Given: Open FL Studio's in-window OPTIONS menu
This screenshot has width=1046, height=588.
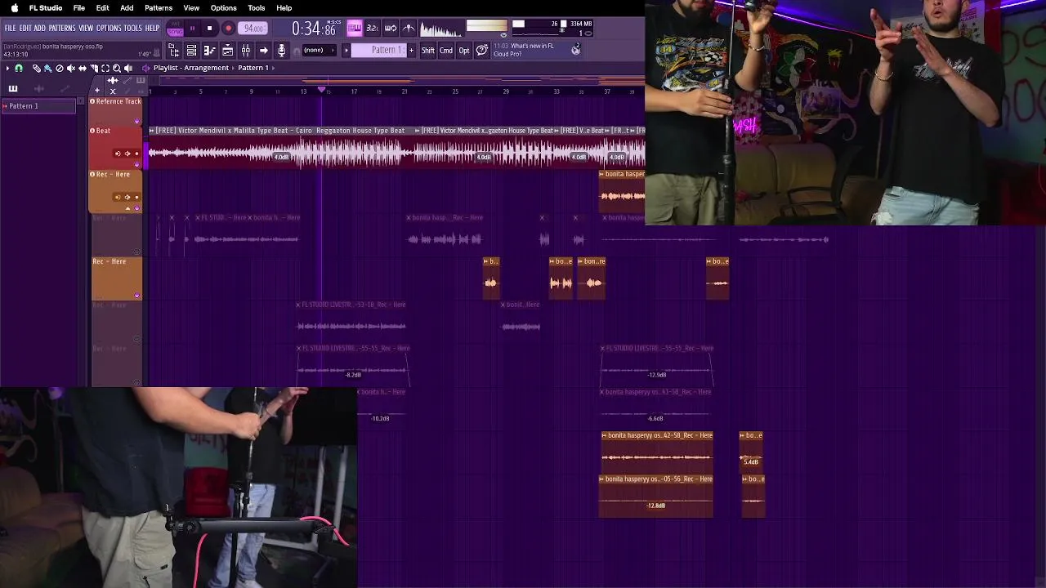Looking at the screenshot, I should [109, 29].
